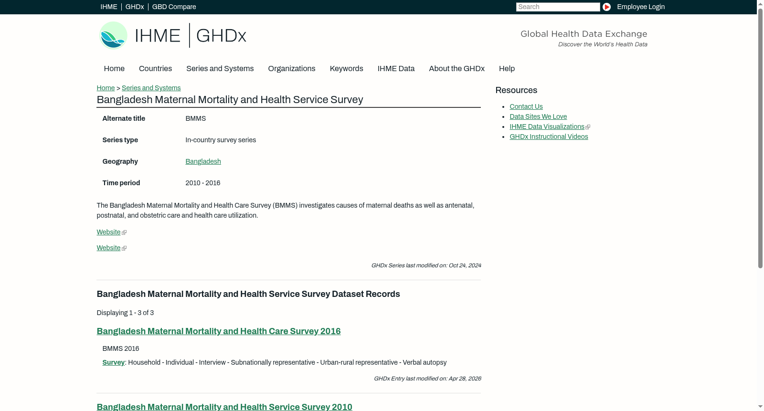This screenshot has width=764, height=411.
Task: Open Bangladesh Maternal Mortality Health Care Survey 2016
Action: point(219,331)
